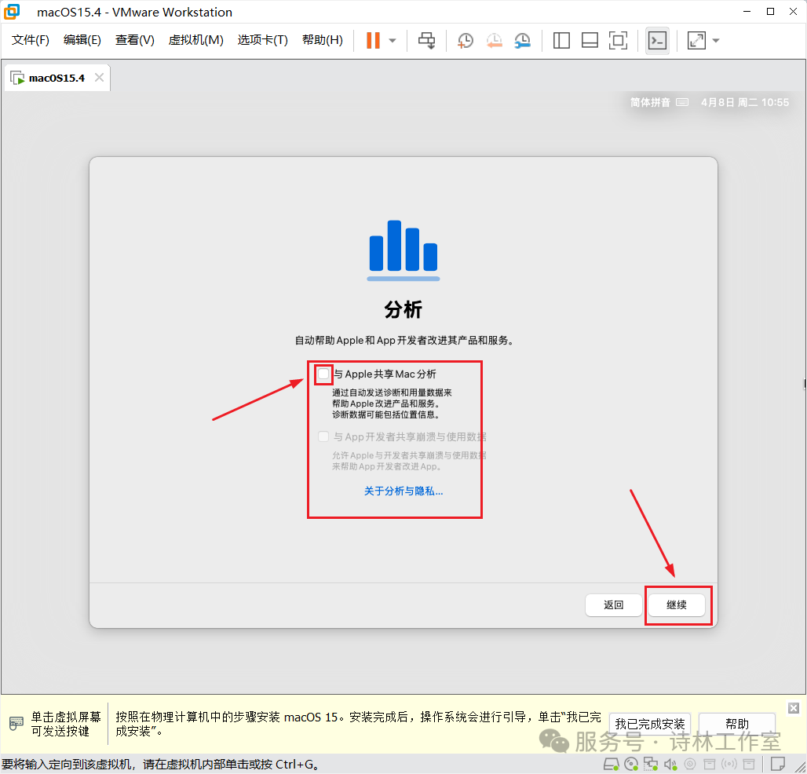Screen dimensions: 807x774
Task: Close the macOS15.4 tab
Action: tap(100, 77)
